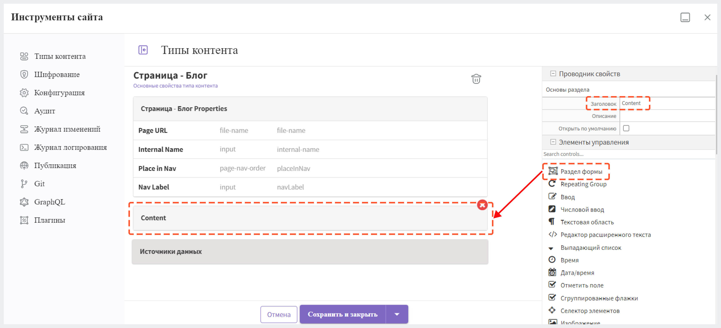Screen dimensions: 721x328
Task: Select the Nav Label property row
Action: coord(310,187)
